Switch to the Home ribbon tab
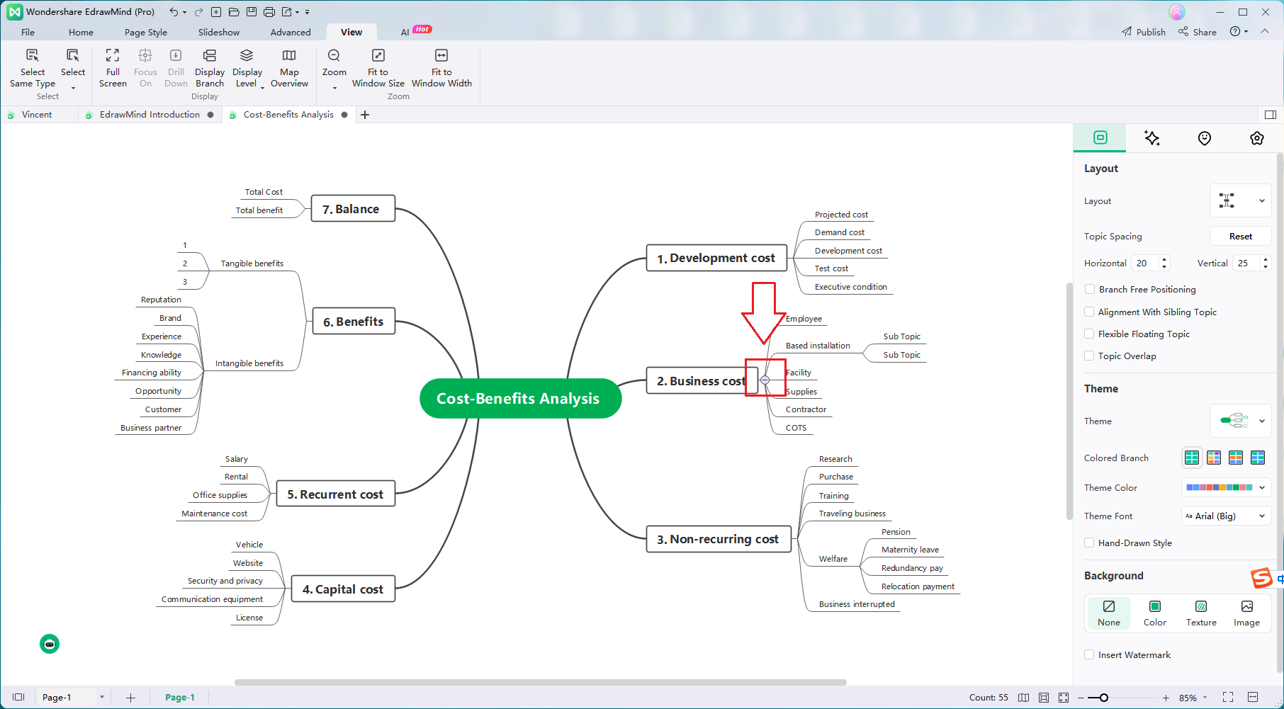1284x709 pixels. 81,32
